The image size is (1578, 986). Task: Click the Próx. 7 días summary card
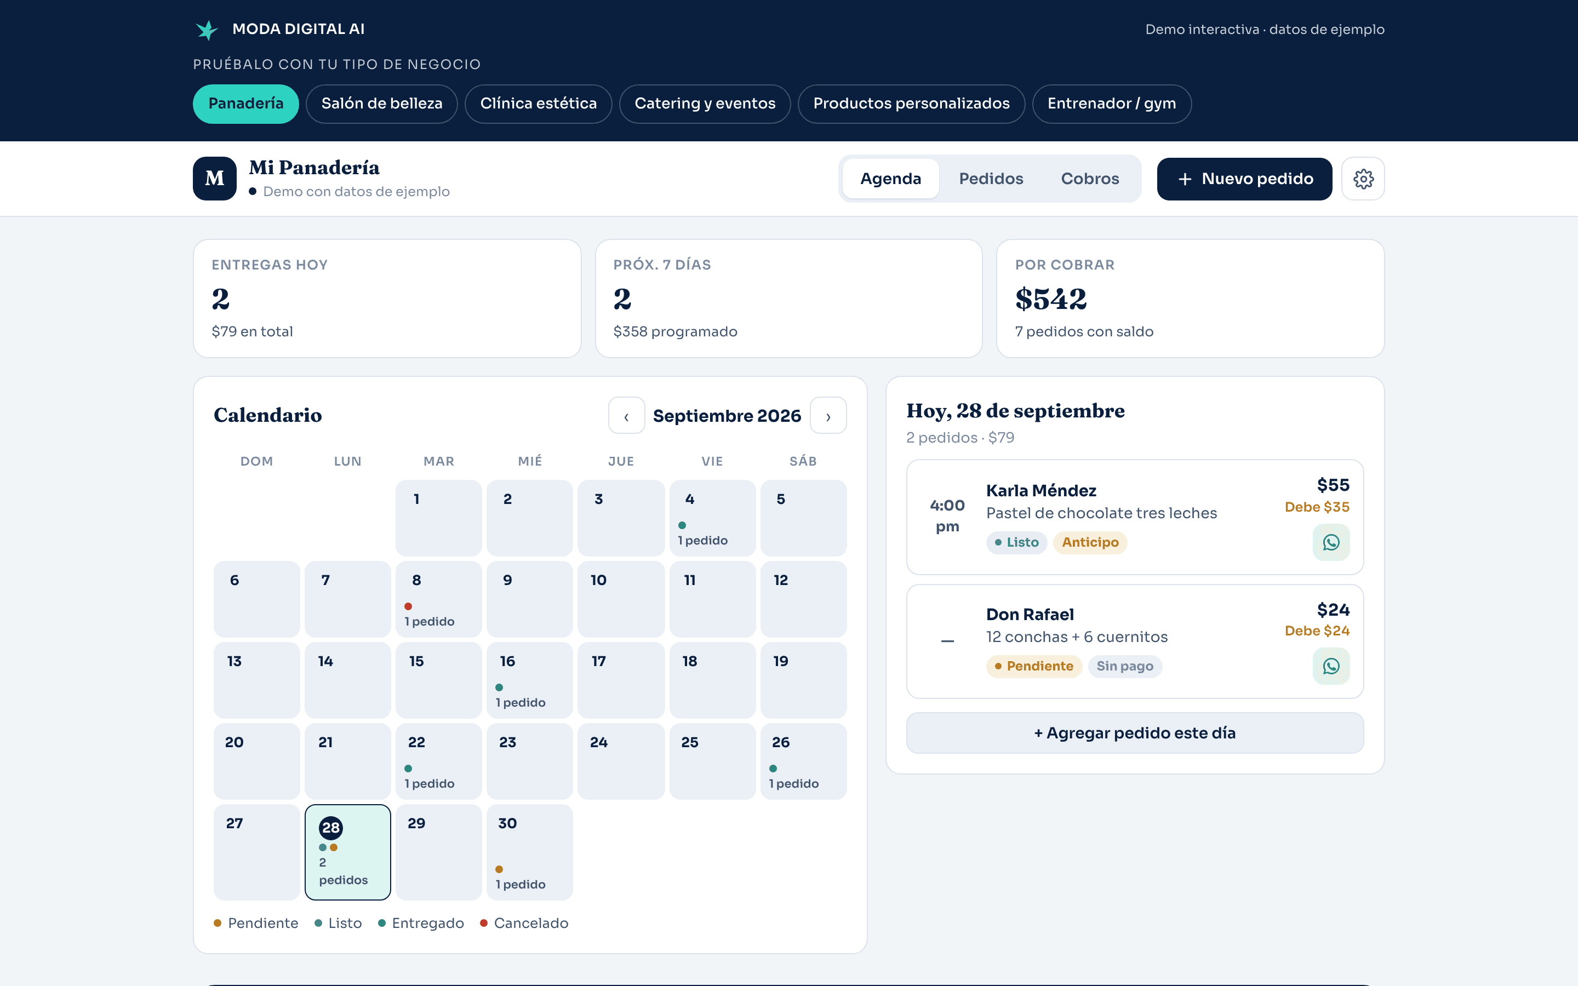(788, 299)
